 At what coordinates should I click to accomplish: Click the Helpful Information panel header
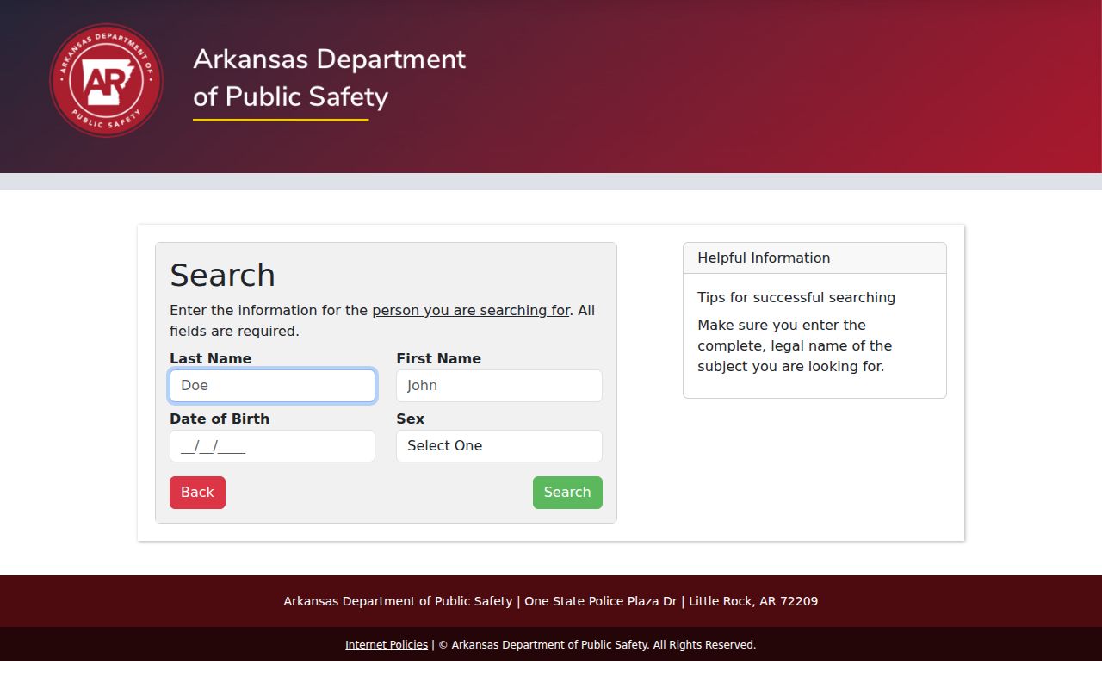point(814,258)
